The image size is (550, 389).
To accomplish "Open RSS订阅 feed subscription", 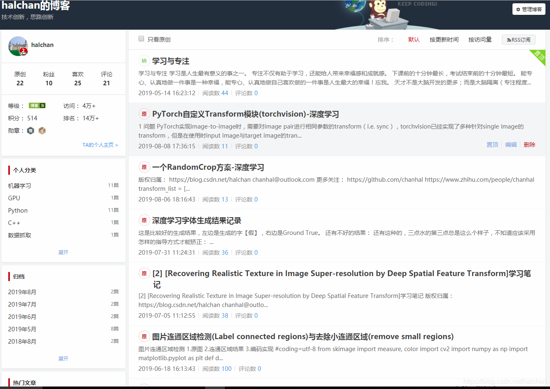I will click(x=518, y=39).
